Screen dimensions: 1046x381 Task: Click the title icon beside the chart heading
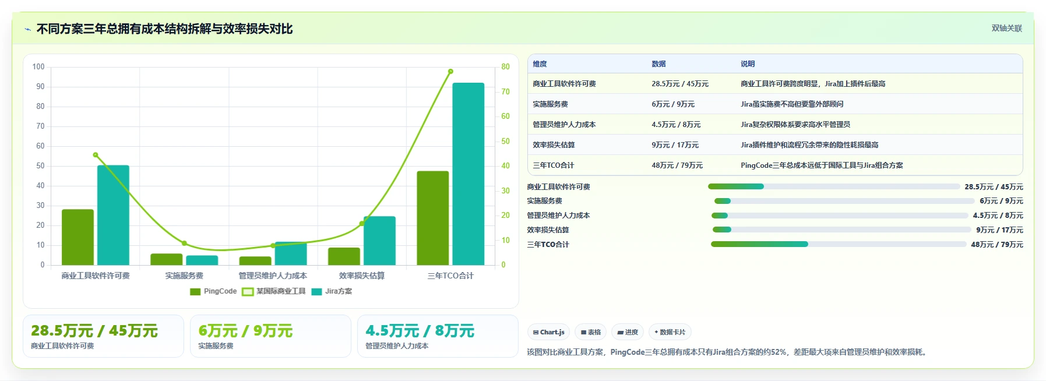(x=27, y=29)
